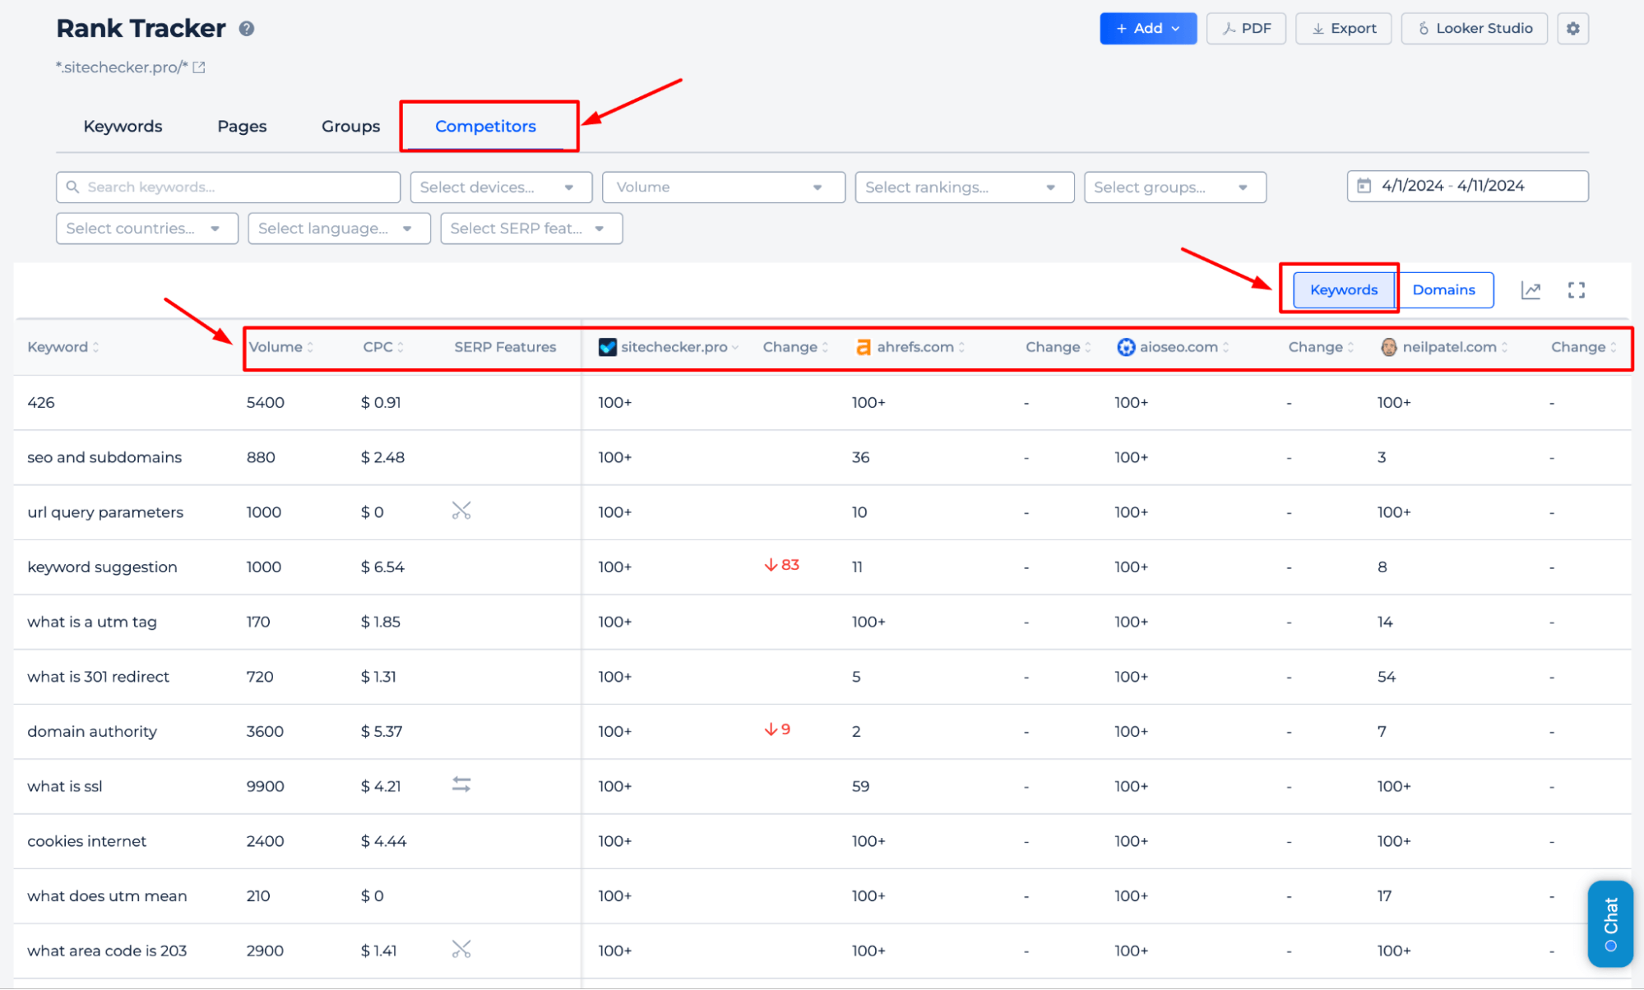Open the Volume filter dropdown
This screenshot has width=1644, height=990.
click(724, 187)
